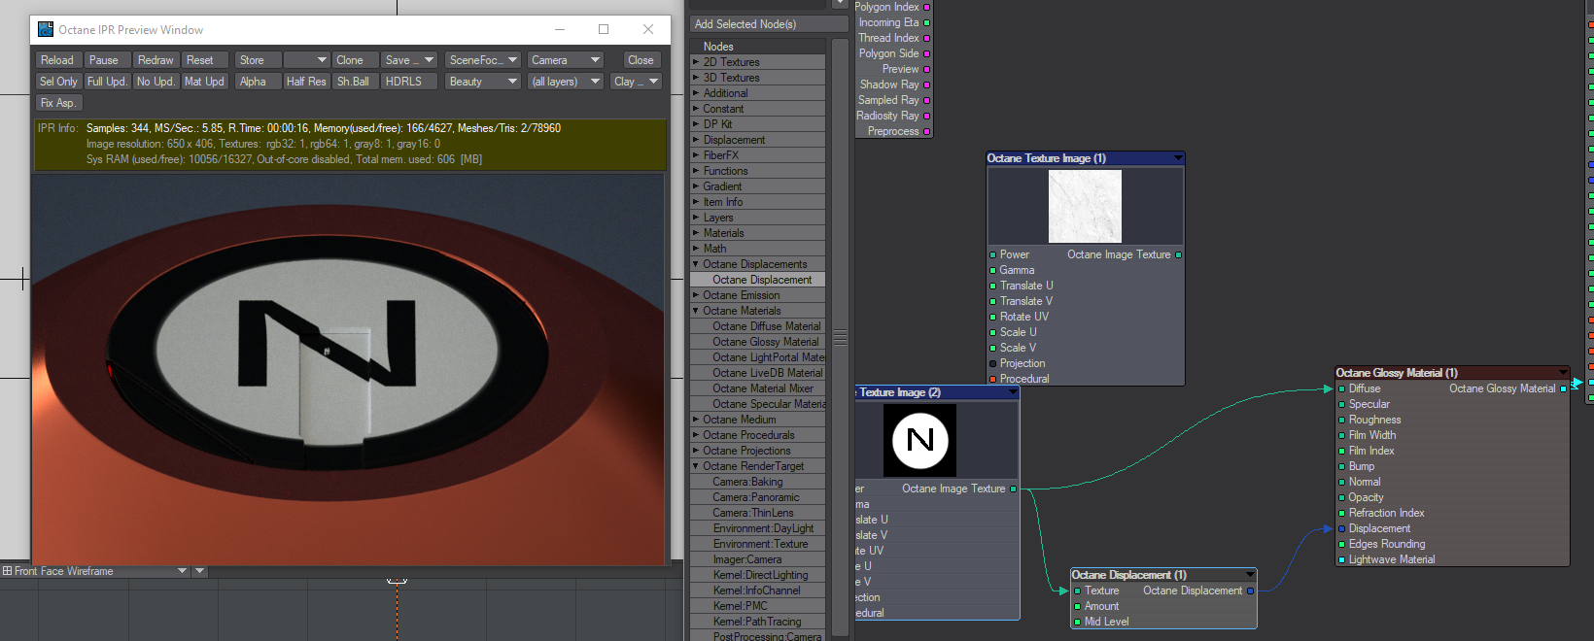Screen dimensions: 1594x641
Task: Click Roughness input socket on Glossy Material
Action: coord(1342,420)
